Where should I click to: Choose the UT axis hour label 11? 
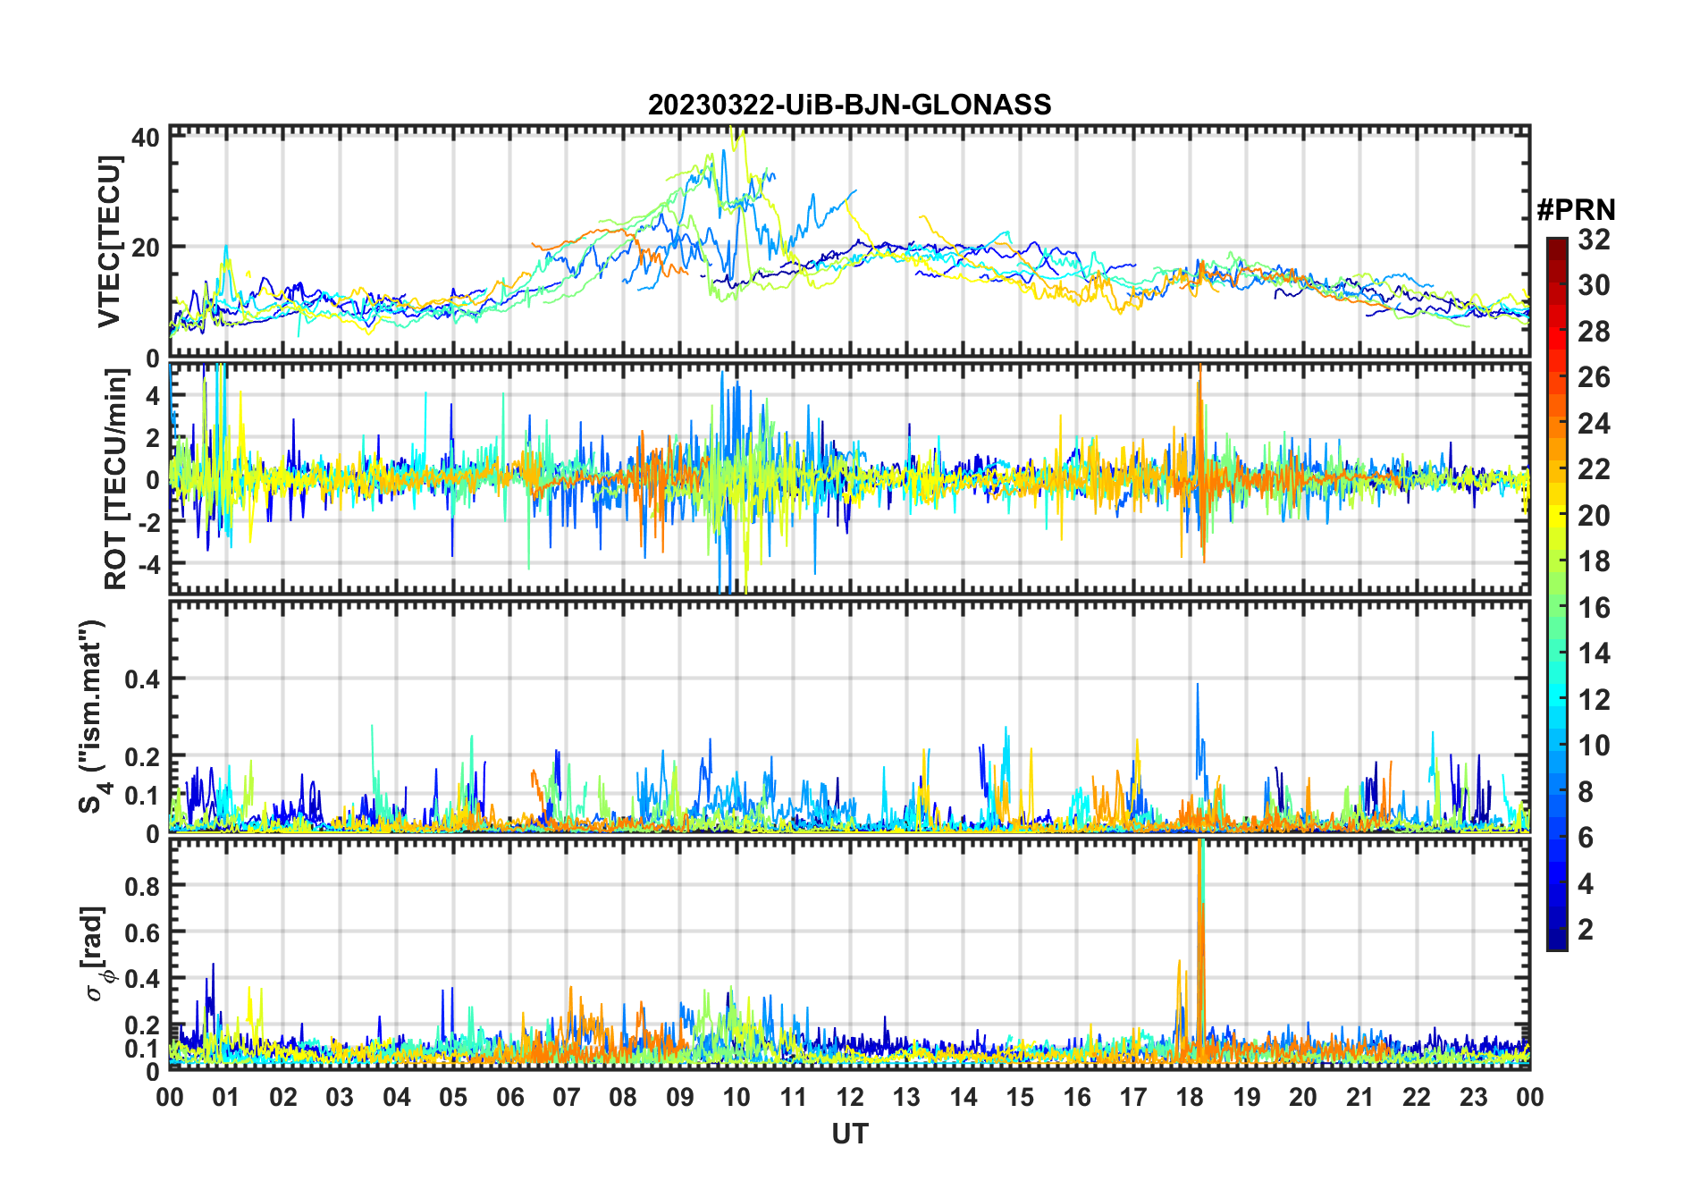(x=794, y=1097)
